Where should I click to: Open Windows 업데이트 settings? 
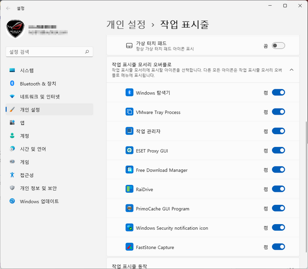click(49, 201)
